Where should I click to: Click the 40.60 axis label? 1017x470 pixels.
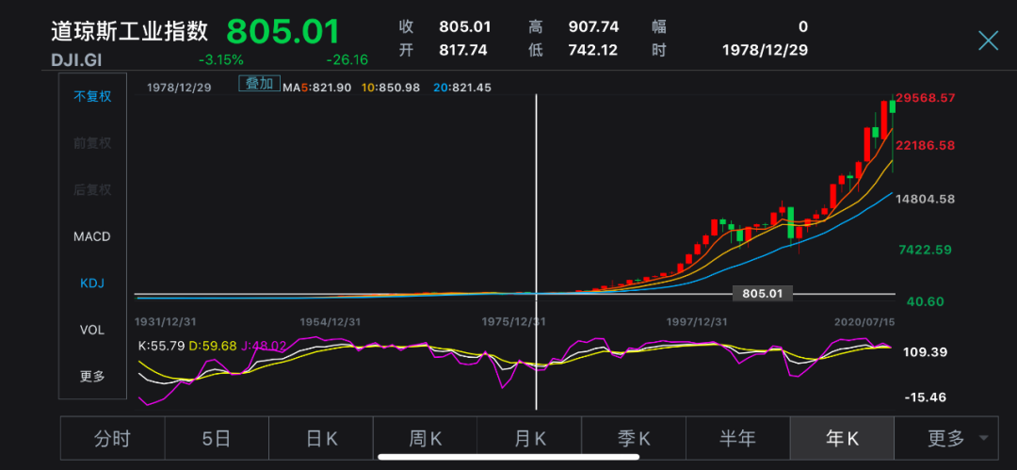pyautogui.click(x=925, y=301)
